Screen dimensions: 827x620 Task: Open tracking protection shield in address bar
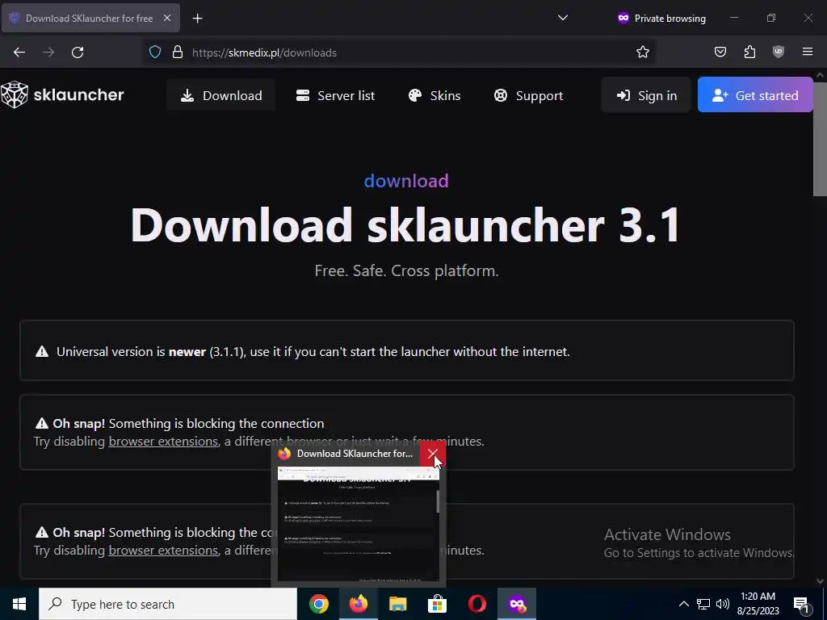click(154, 52)
